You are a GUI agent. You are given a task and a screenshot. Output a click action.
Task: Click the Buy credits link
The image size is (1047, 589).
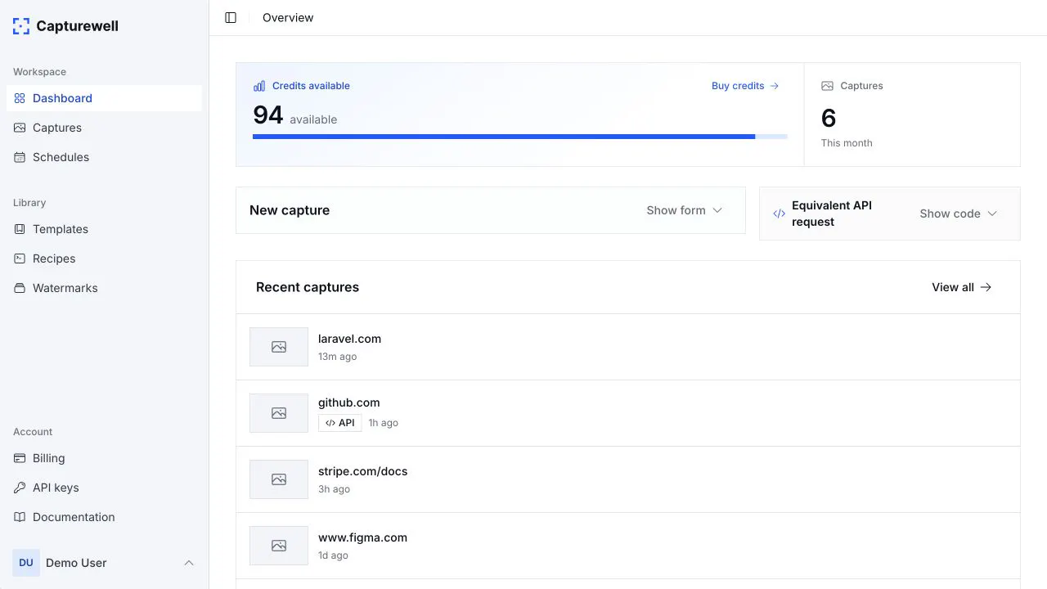745,86
